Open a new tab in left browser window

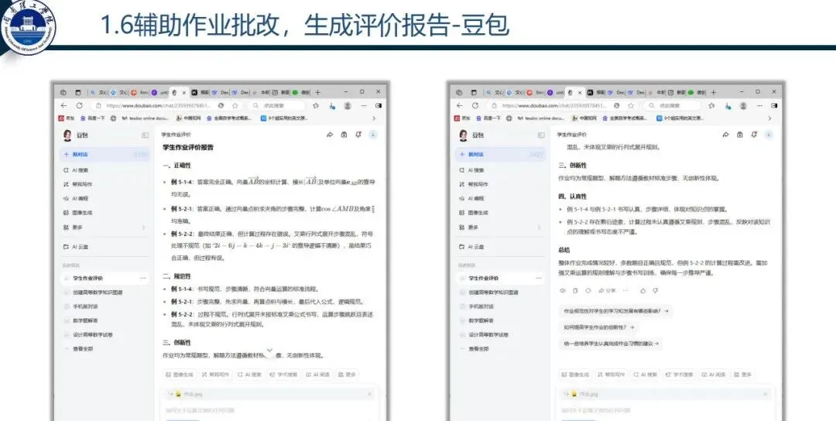(318, 92)
